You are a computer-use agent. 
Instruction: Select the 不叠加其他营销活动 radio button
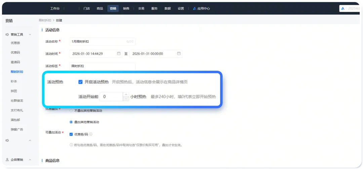click(71, 110)
